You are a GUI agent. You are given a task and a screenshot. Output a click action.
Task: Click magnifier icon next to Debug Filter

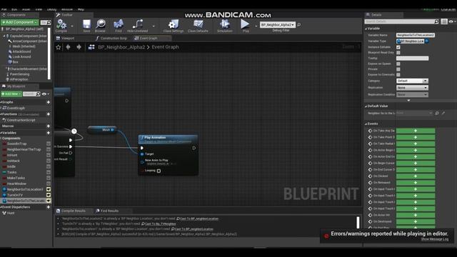click(298, 25)
